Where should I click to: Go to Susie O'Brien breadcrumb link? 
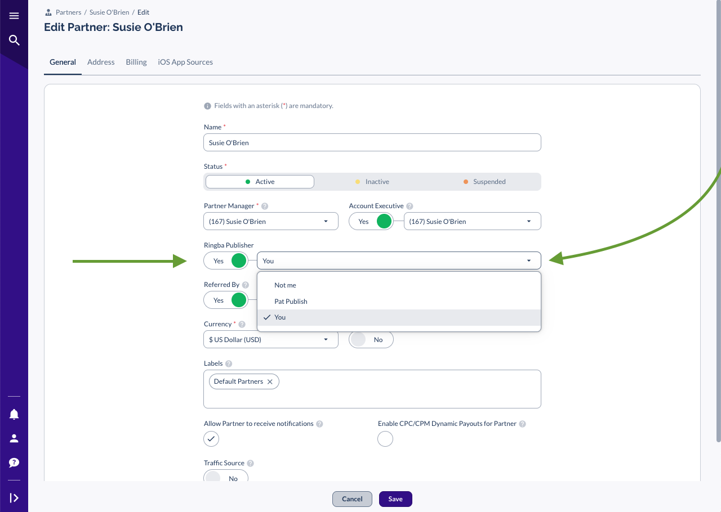[x=109, y=12]
